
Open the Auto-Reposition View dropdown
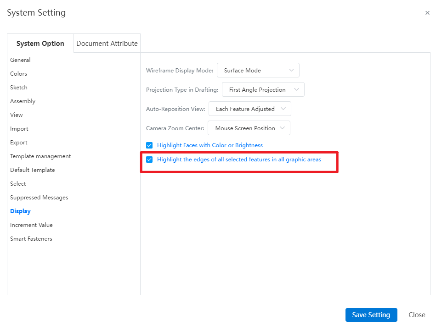pos(249,109)
